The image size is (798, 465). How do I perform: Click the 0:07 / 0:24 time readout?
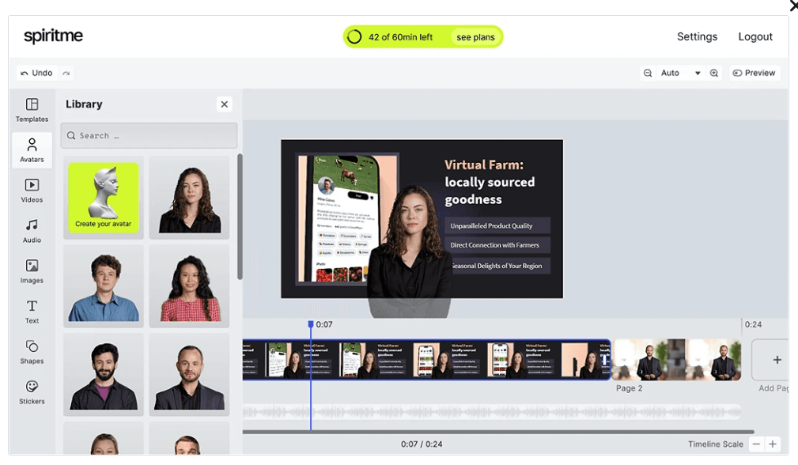click(422, 444)
